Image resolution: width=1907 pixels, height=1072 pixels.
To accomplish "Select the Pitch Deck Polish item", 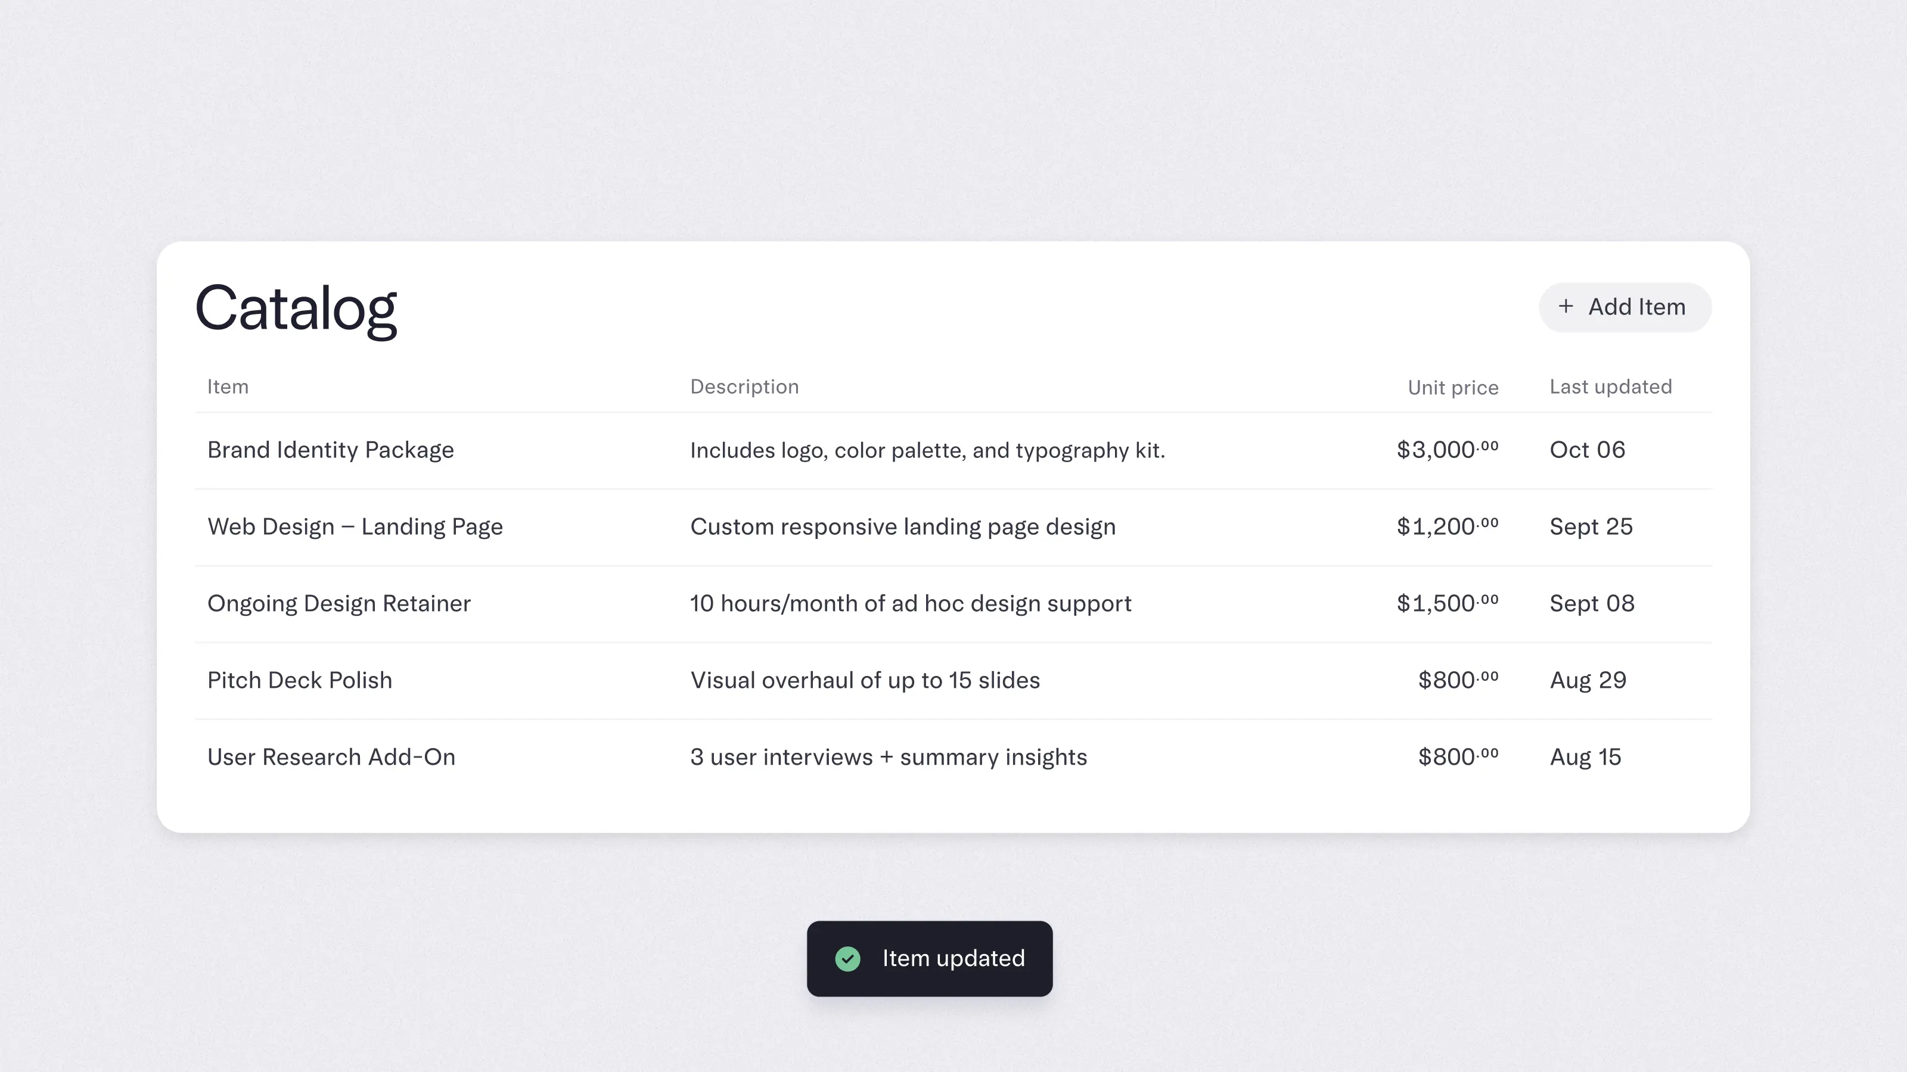I will (x=299, y=681).
